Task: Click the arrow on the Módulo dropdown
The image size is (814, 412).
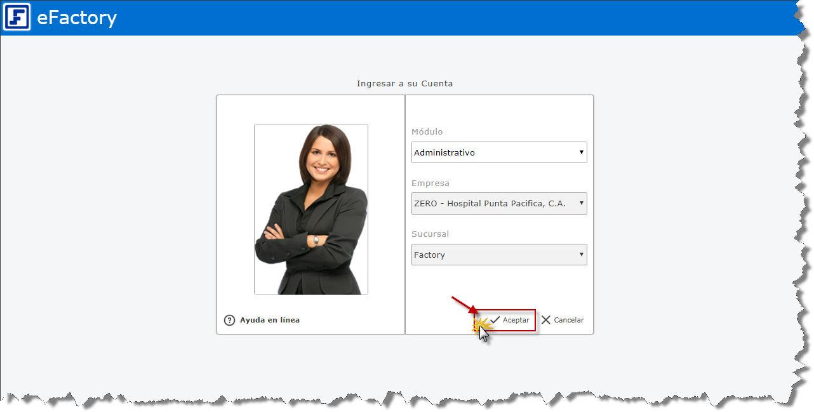Action: (581, 152)
